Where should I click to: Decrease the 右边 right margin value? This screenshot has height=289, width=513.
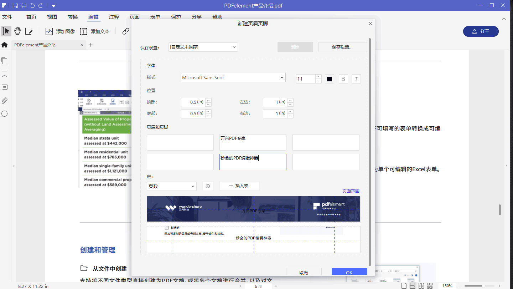pos(290,116)
